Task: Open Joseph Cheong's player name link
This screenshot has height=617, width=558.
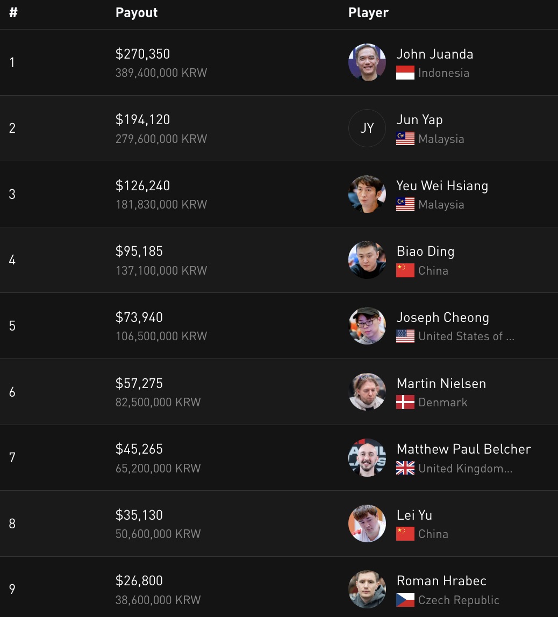Action: click(442, 318)
